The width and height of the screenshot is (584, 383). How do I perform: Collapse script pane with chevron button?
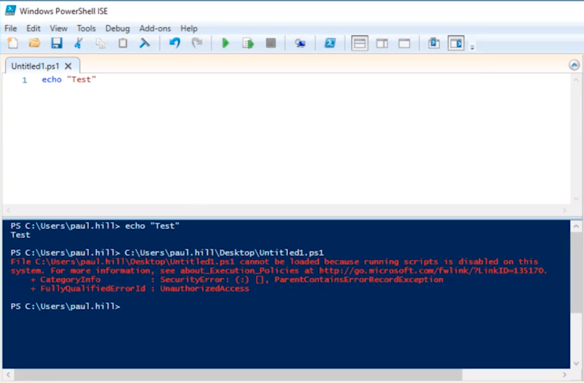pos(574,65)
